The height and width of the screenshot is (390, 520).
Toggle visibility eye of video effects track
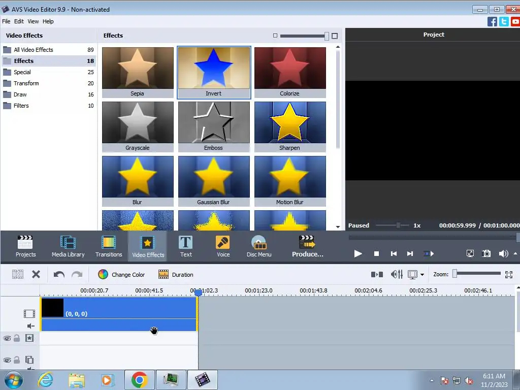coord(7,338)
